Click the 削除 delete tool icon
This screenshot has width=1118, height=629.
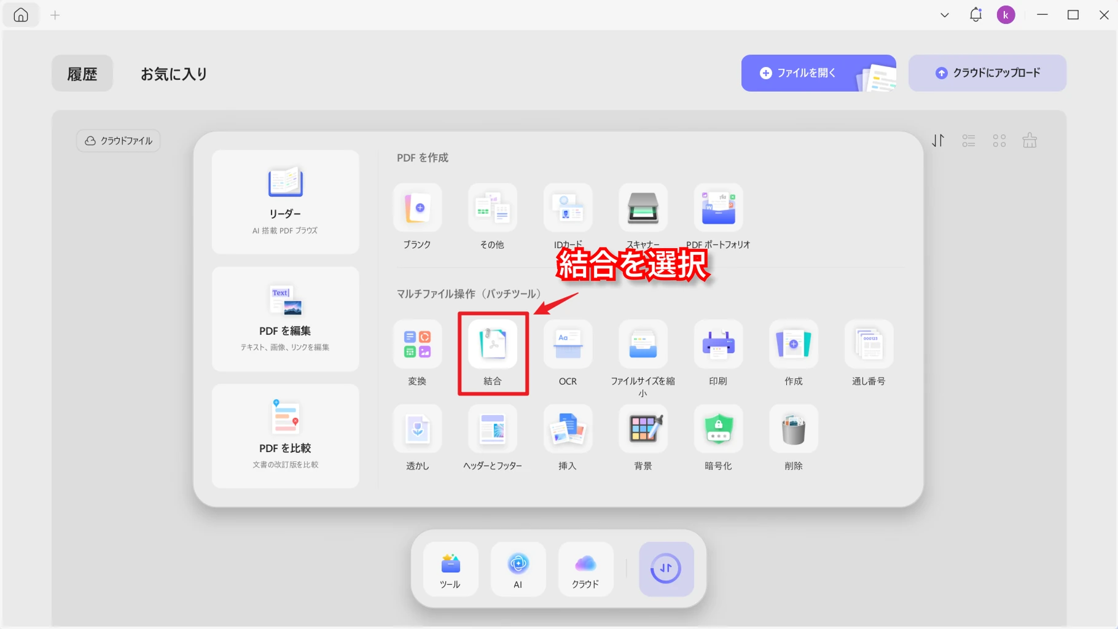tap(794, 429)
